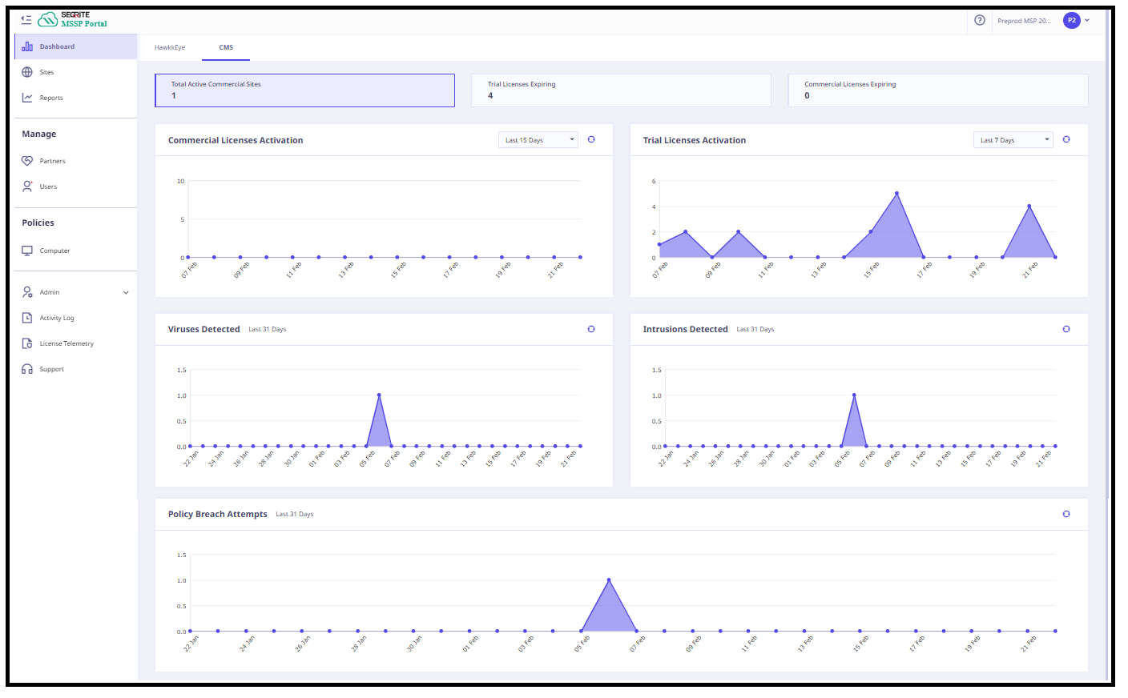Open Dashboard in the sidebar
Viewport: 1128px width, 698px height.
click(76, 46)
